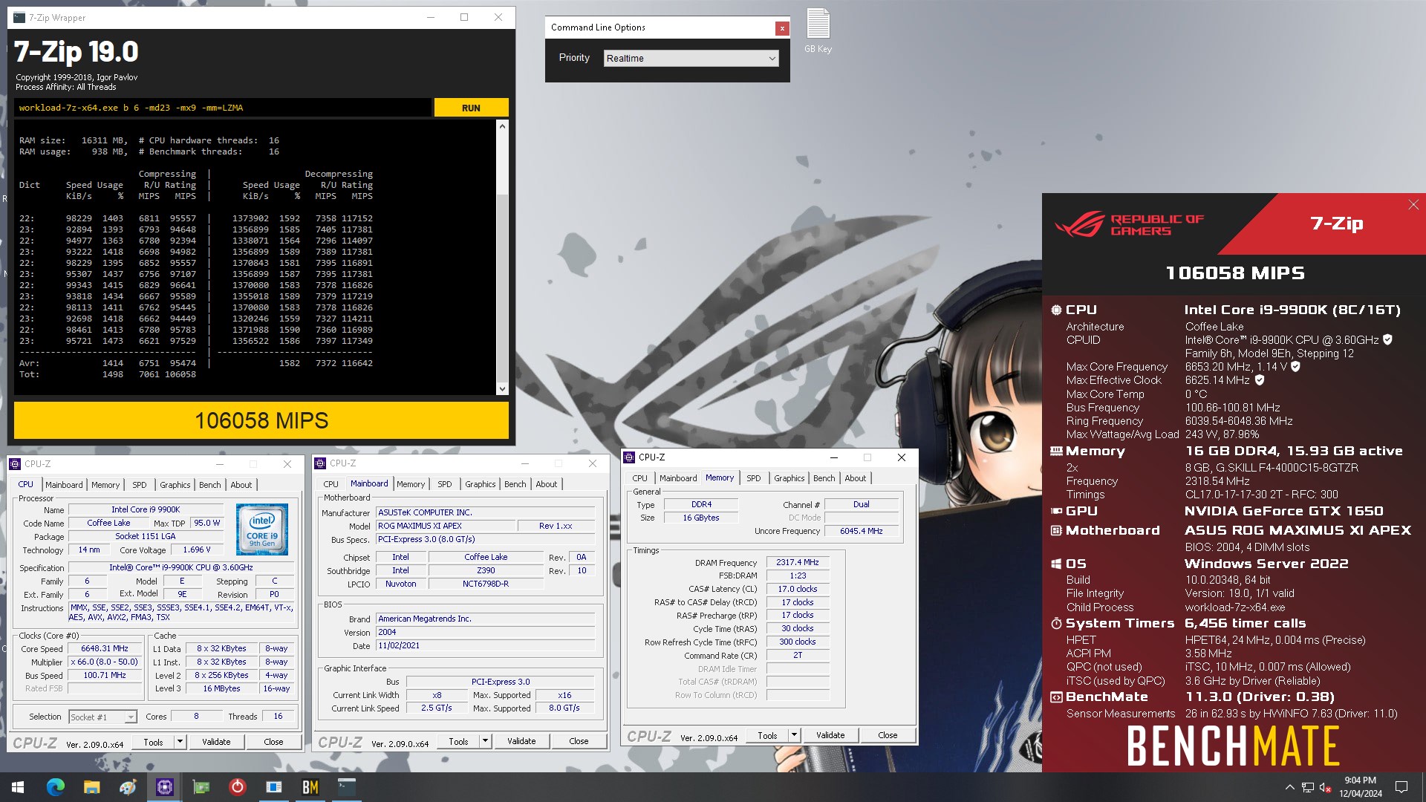Open the notification center icon
Viewport: 1426px width, 802px height.
(1401, 787)
